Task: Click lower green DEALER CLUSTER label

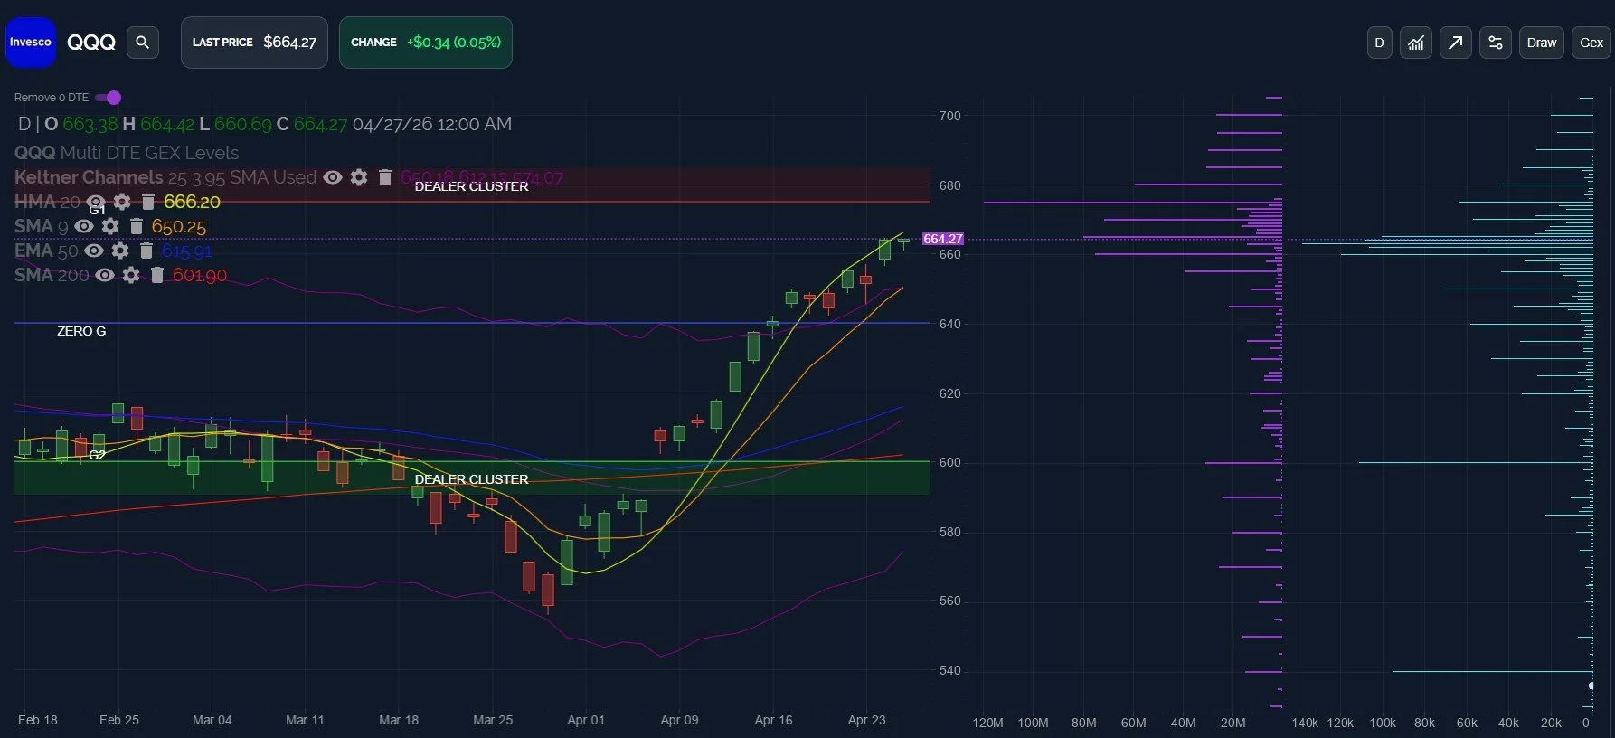Action: click(471, 479)
